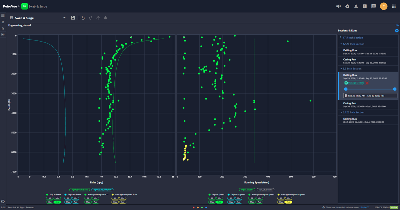Click the Redo icon in the toolbar

coord(90,17)
